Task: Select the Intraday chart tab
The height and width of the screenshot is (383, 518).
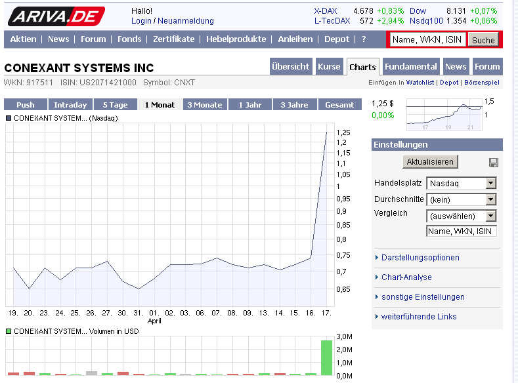Action: pos(70,105)
